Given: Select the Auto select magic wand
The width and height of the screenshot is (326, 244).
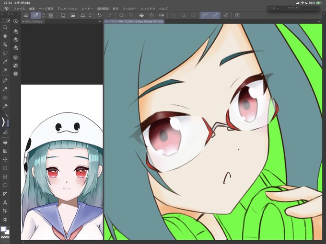Looking at the screenshot, I should (5, 70).
